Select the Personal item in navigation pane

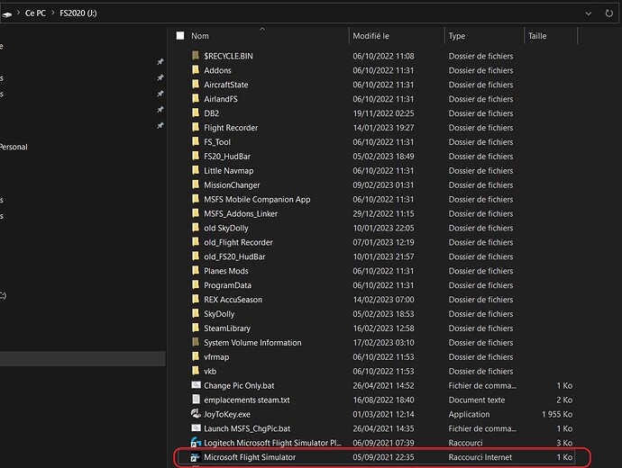14,147
